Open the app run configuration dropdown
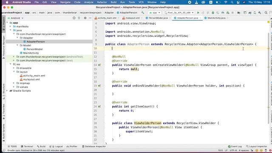 pyautogui.click(x=155, y=13)
